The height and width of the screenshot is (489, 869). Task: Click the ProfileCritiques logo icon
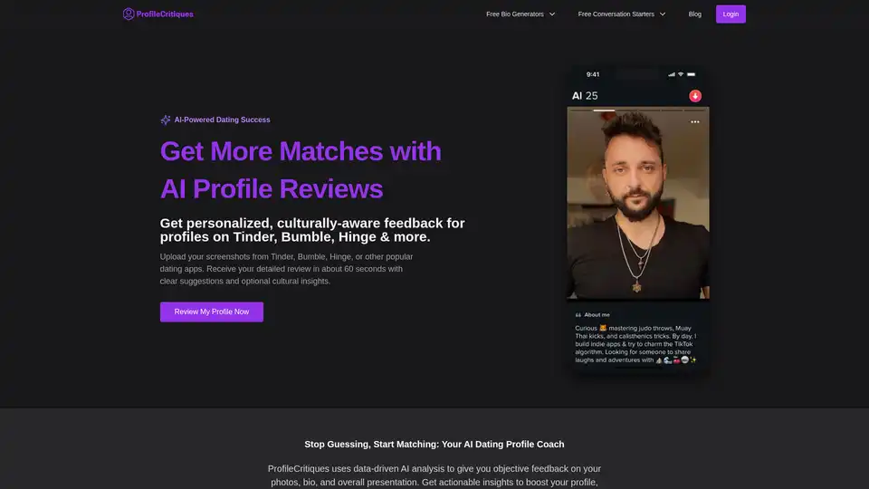pyautogui.click(x=129, y=14)
